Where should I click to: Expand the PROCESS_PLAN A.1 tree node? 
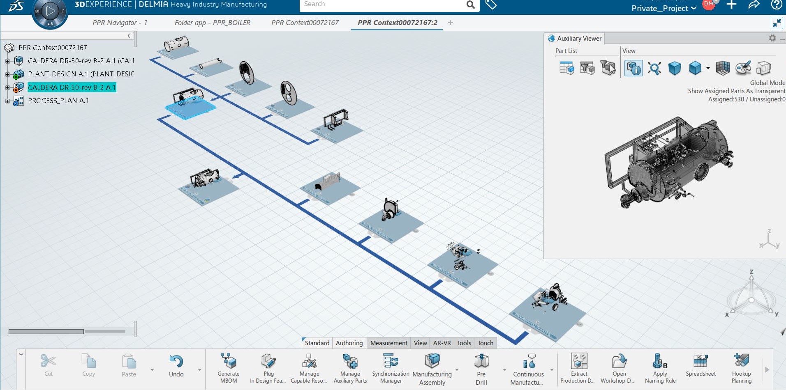pyautogui.click(x=7, y=101)
